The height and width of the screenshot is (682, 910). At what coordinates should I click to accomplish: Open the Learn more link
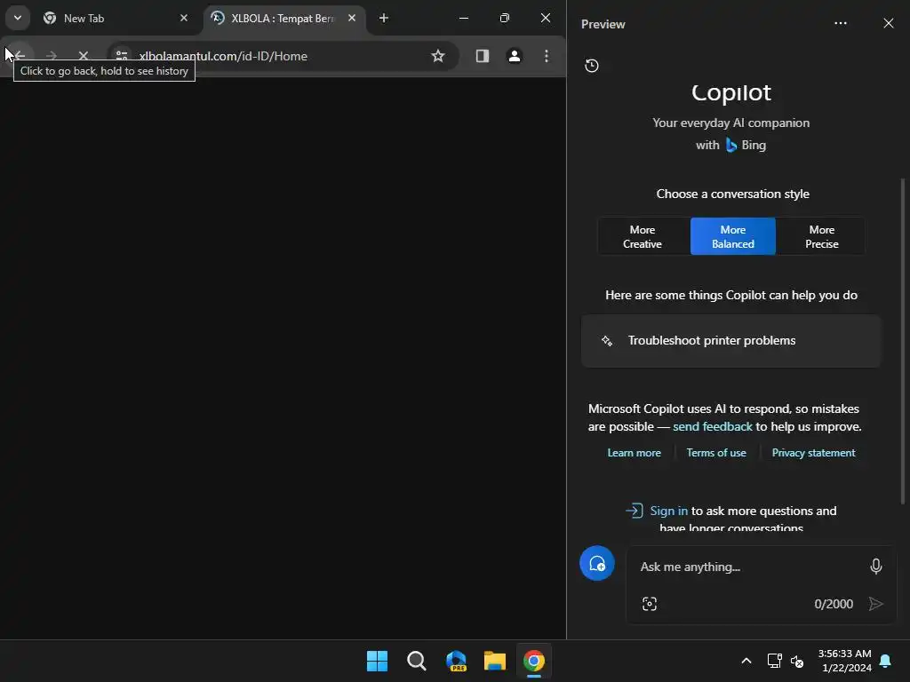[634, 453]
